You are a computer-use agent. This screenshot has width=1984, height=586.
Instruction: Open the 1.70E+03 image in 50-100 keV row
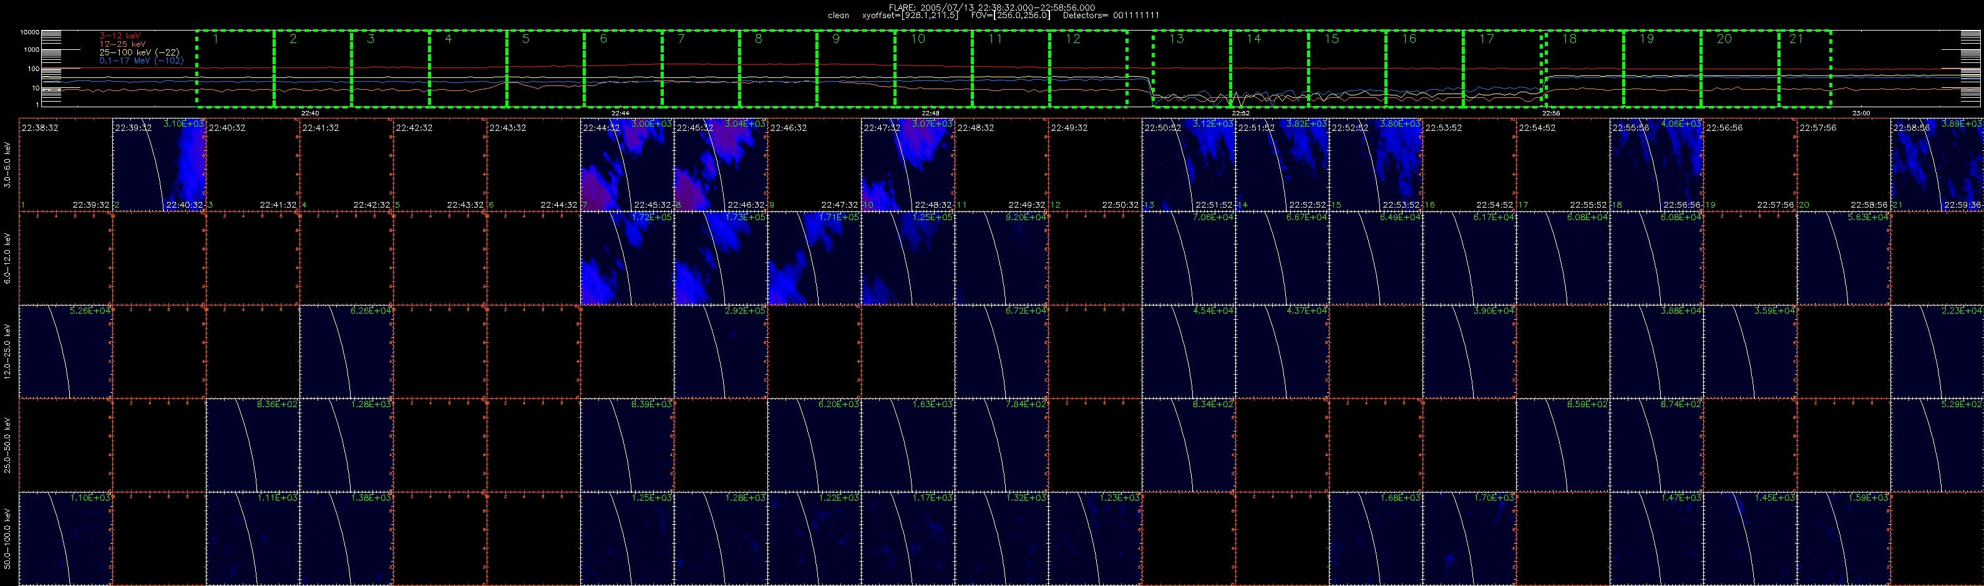tap(1469, 539)
